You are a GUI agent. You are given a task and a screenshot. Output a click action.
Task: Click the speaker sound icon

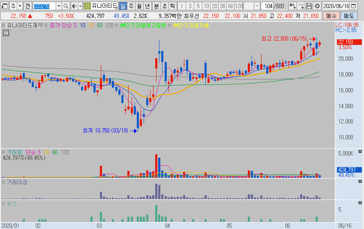[x=74, y=6]
